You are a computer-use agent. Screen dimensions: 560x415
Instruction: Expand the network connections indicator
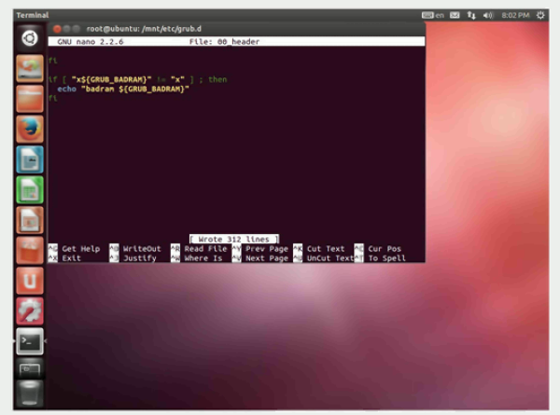[470, 15]
